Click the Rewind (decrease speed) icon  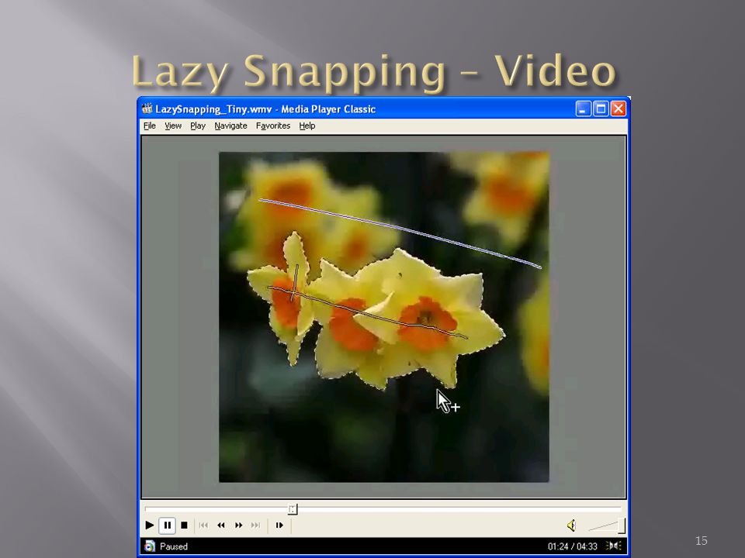[221, 525]
